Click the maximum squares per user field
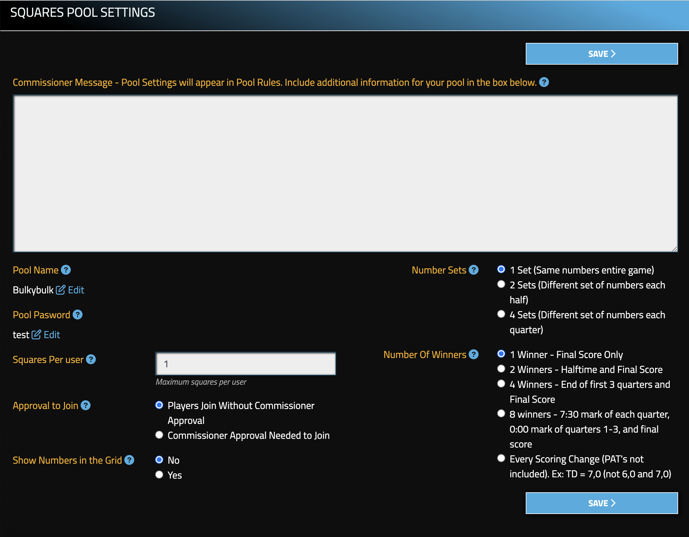689x537 pixels. 245,364
